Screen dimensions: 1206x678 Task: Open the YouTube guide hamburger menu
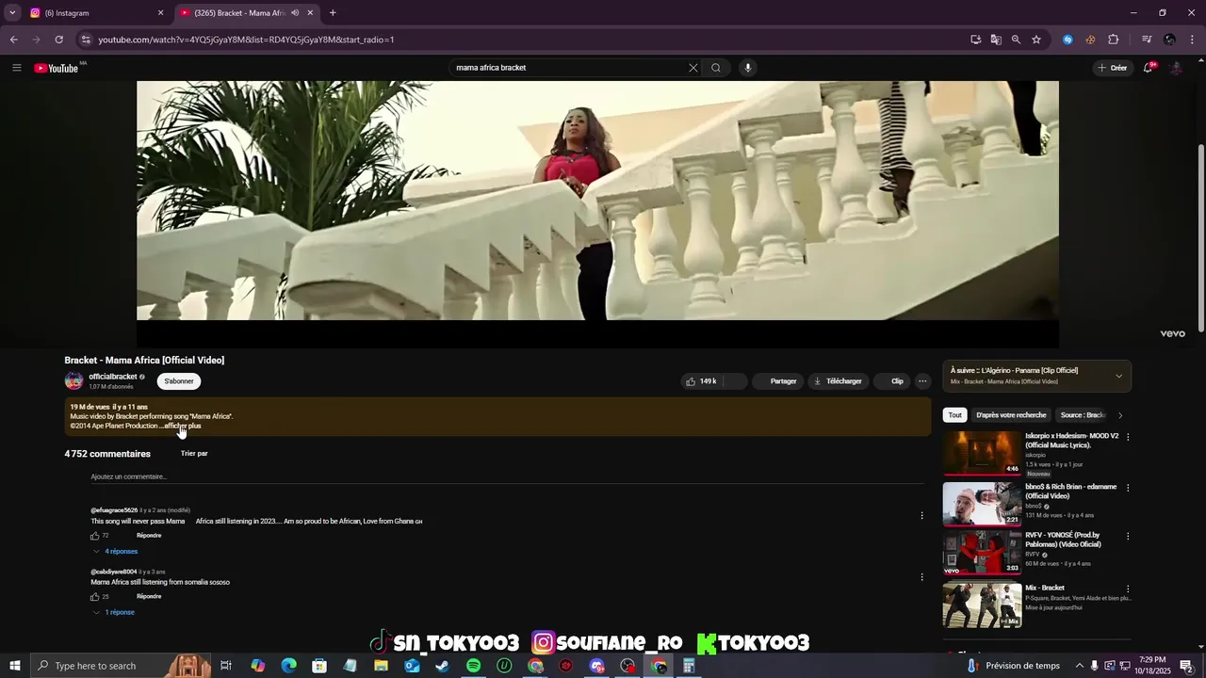click(16, 68)
